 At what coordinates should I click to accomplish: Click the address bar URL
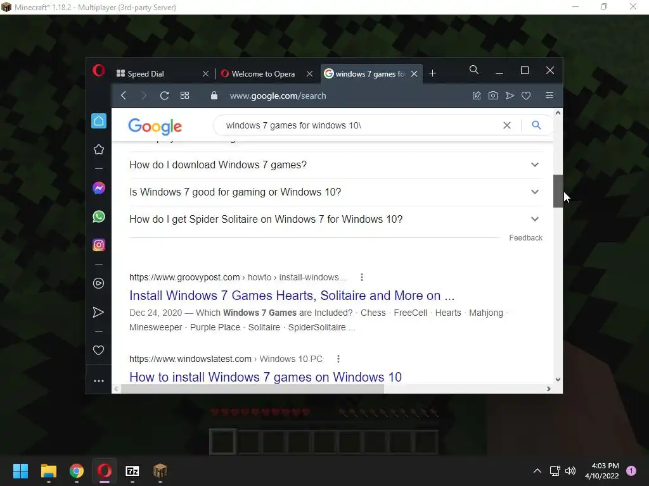coord(278,96)
